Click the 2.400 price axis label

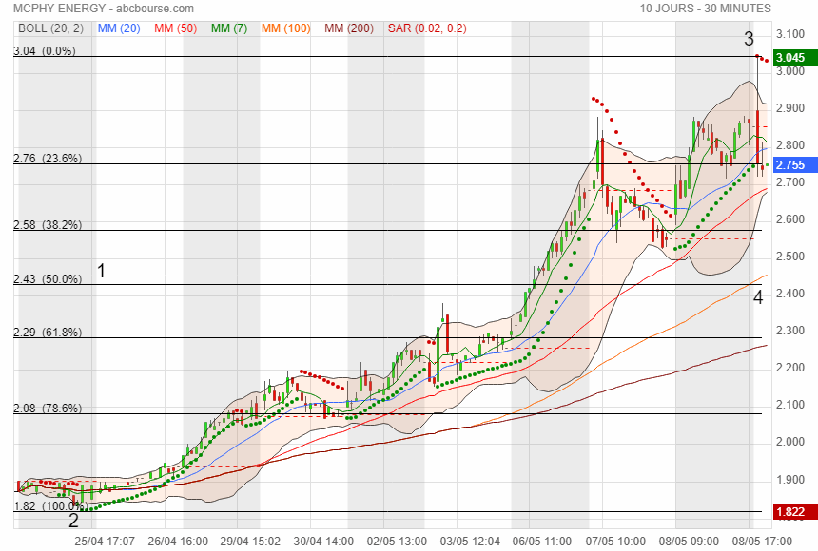pyautogui.click(x=790, y=294)
